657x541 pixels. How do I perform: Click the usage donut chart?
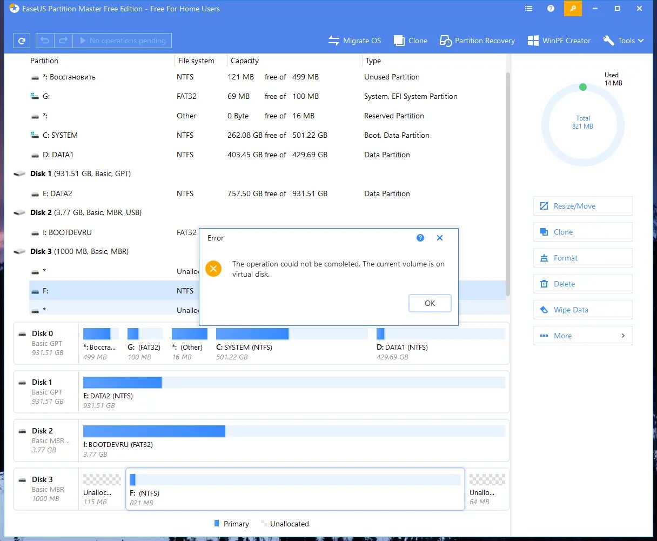[x=582, y=125]
